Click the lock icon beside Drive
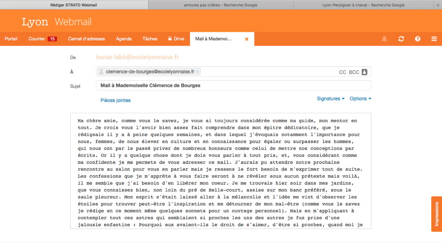The image size is (442, 243). [x=170, y=39]
